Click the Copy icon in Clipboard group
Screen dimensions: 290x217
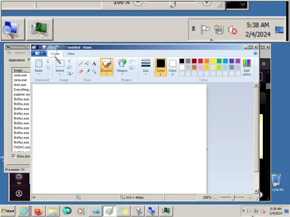tap(48, 67)
